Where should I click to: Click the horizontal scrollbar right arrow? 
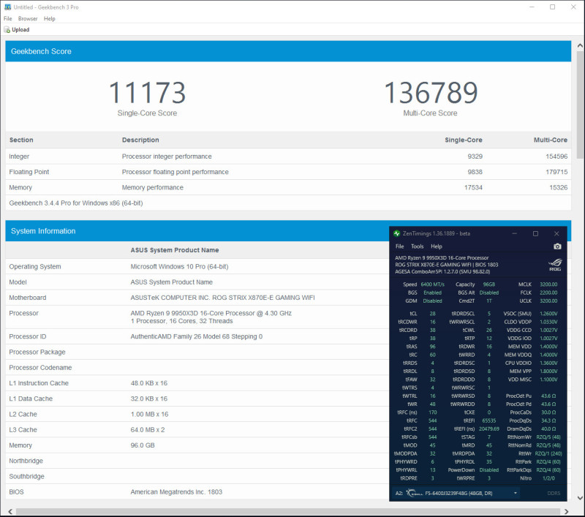pyautogui.click(x=566, y=511)
